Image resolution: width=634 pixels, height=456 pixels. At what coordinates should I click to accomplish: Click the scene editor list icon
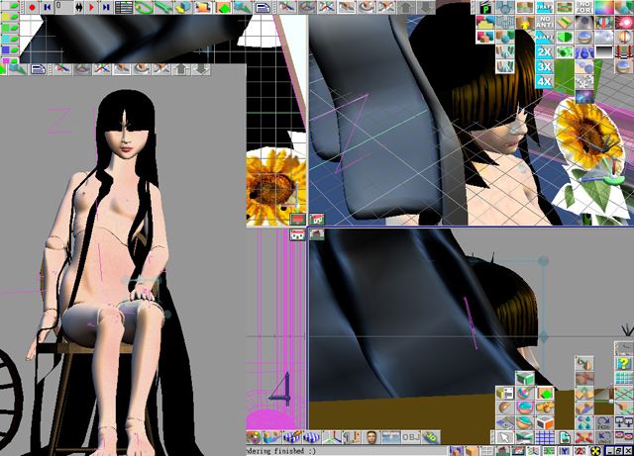click(x=124, y=7)
